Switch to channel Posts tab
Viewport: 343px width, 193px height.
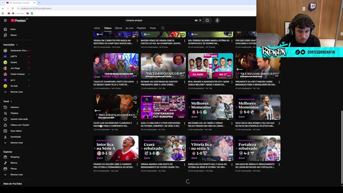click(153, 28)
